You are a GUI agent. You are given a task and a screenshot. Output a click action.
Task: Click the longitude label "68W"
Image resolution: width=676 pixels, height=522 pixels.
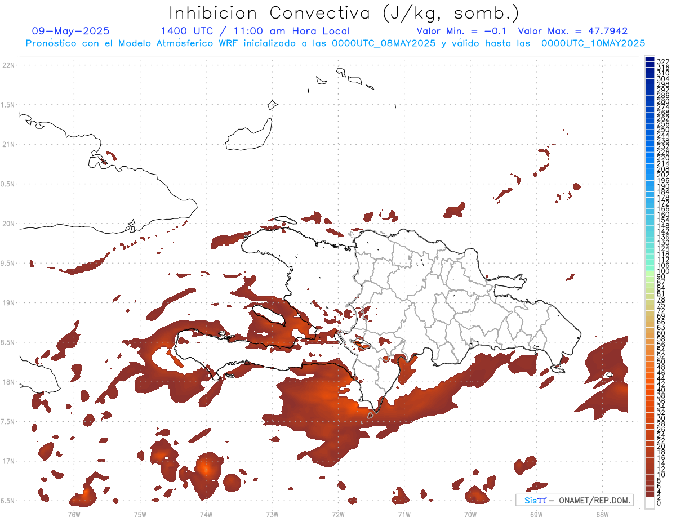tap(602, 514)
